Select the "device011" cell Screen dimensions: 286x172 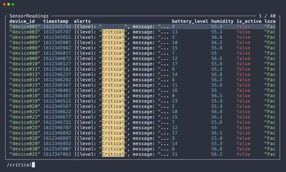point(25,69)
